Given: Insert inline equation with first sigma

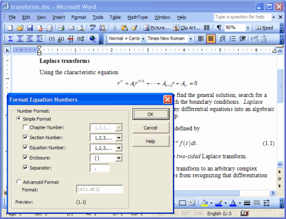Looking at the screenshot, I should 10,39.
